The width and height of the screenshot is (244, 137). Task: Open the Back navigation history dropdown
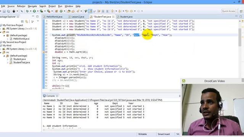(x=135, y=11)
